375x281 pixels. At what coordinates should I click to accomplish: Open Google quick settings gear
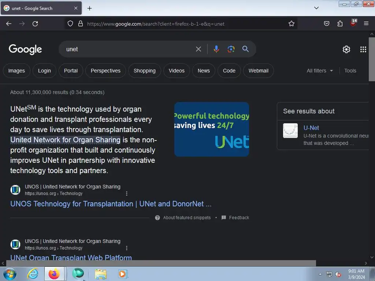(346, 49)
